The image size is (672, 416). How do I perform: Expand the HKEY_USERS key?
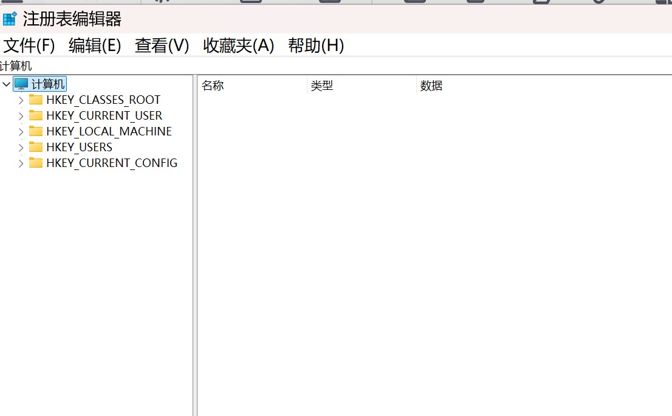tap(21, 148)
